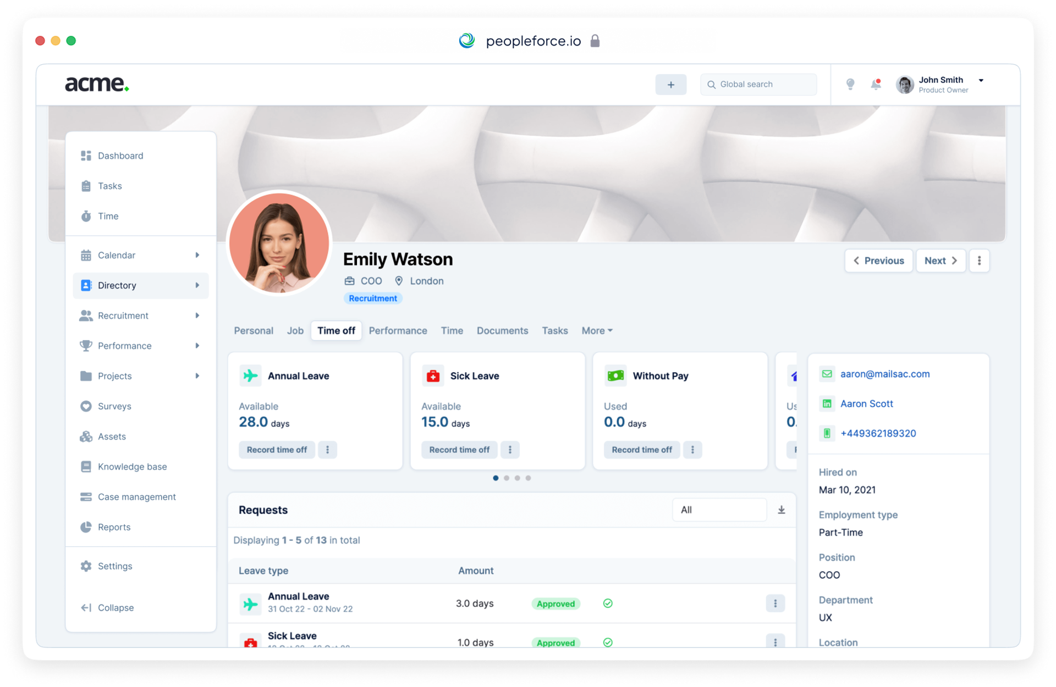Click the Tasks clipboard icon

coord(86,186)
